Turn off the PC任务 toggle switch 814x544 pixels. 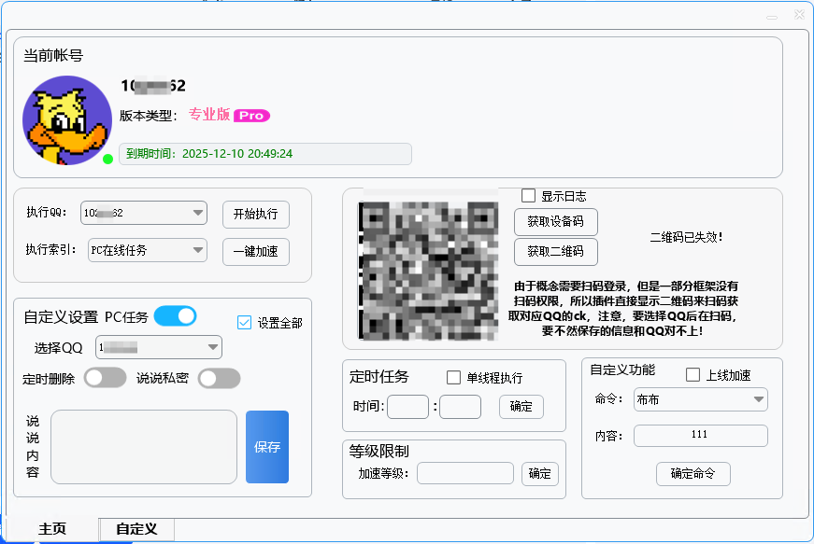pyautogui.click(x=175, y=316)
